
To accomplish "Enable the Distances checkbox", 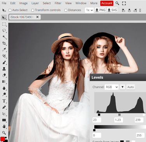I will pos(66,10).
